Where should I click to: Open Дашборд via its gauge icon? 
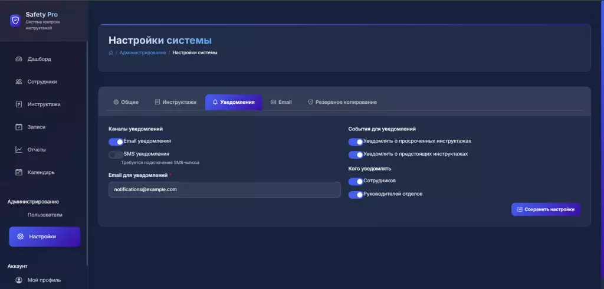(19, 59)
